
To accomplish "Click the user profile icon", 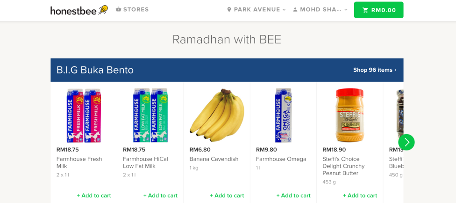I will pos(295,10).
